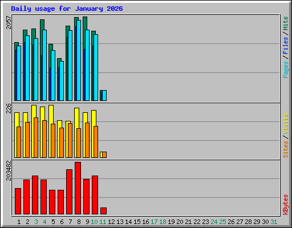This screenshot has width=292, height=228.
Task: Click the red KBytes bar for day 1
Action: pyautogui.click(x=18, y=201)
